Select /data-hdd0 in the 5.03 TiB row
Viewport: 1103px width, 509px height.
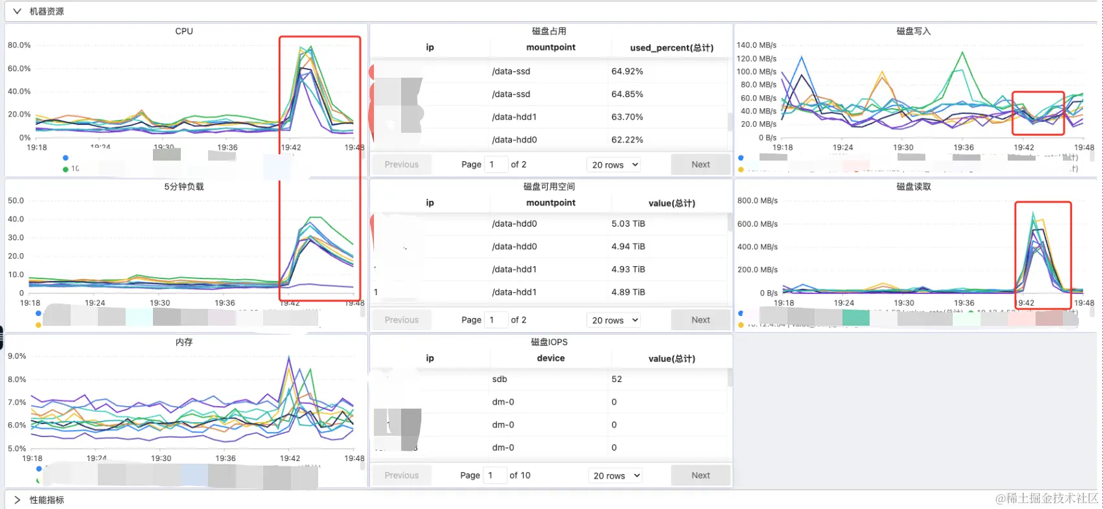pyautogui.click(x=514, y=223)
